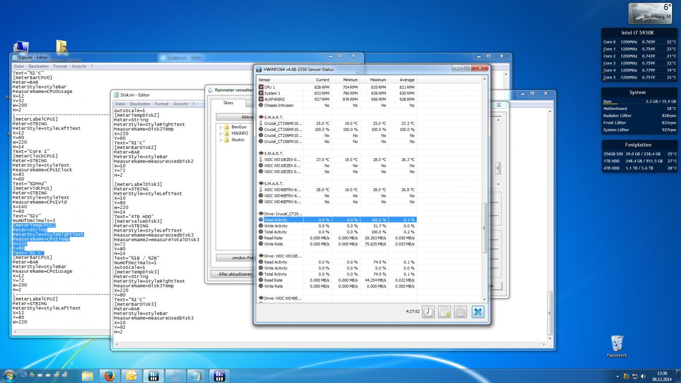The image size is (681, 383).
Task: Click the AUXFANIN2 fan sensor icon
Action: 261,99
